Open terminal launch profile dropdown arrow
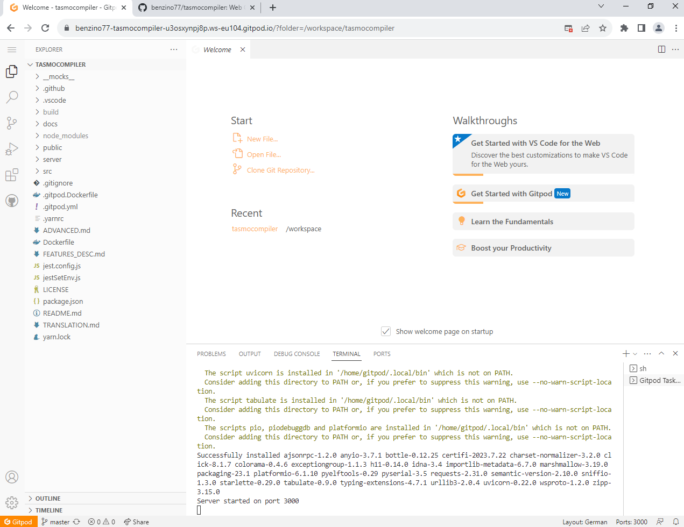684x527 pixels. click(635, 354)
